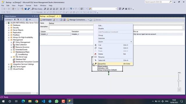Choose Disable in the context menu

tap(113, 29)
